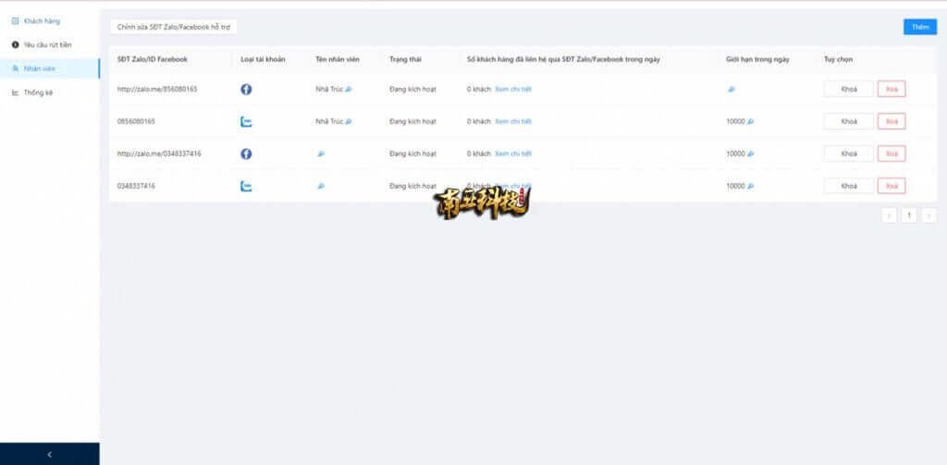947x465 pixels.
Task: Click edit icon next to first Nhã Trúc
Action: (x=349, y=90)
